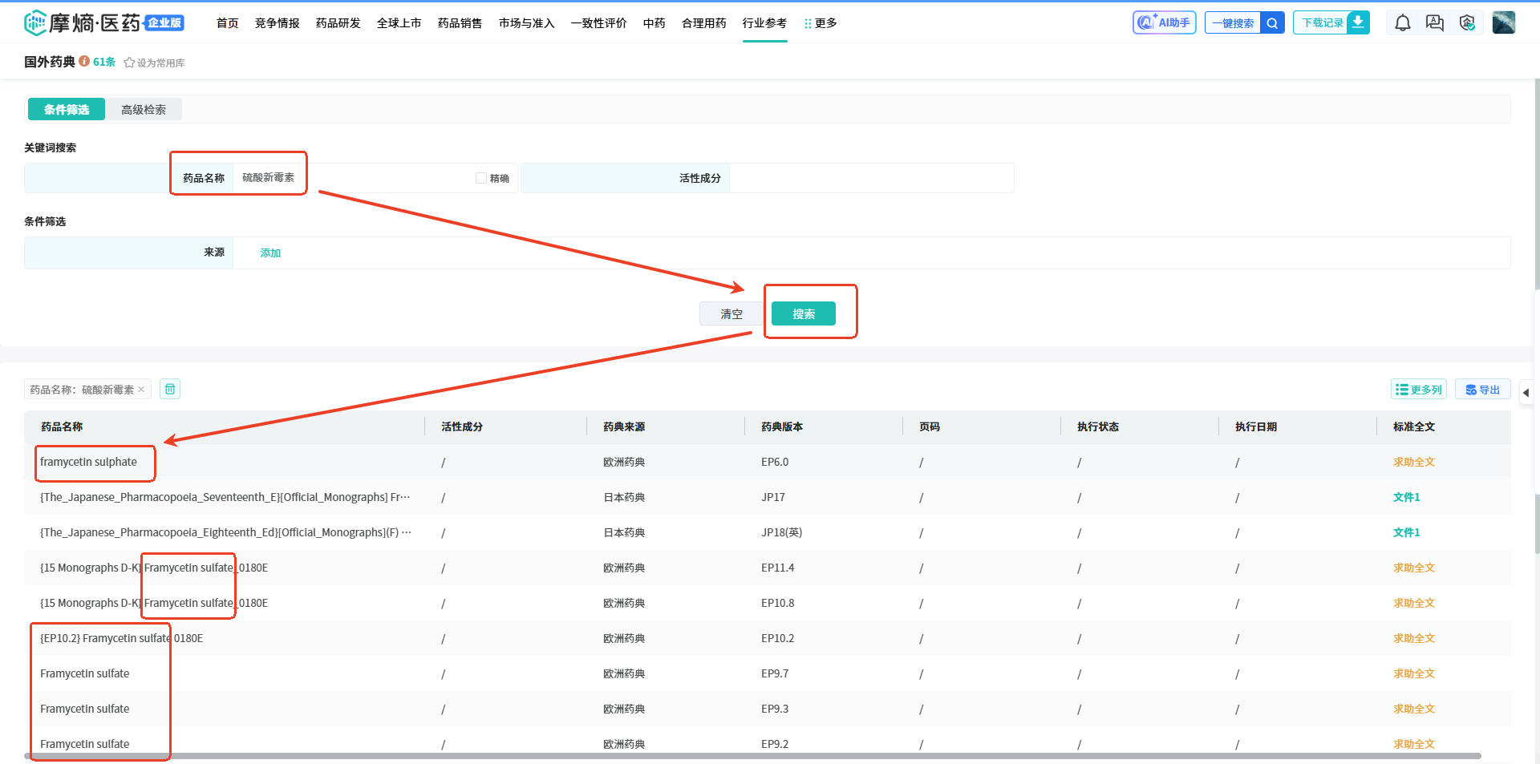Collapse the right side panel arrow
Screen dimensions: 1540x764
[x=1526, y=393]
